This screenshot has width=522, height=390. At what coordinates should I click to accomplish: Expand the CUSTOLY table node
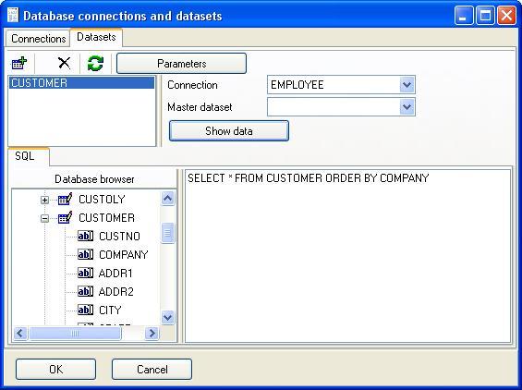[44, 200]
